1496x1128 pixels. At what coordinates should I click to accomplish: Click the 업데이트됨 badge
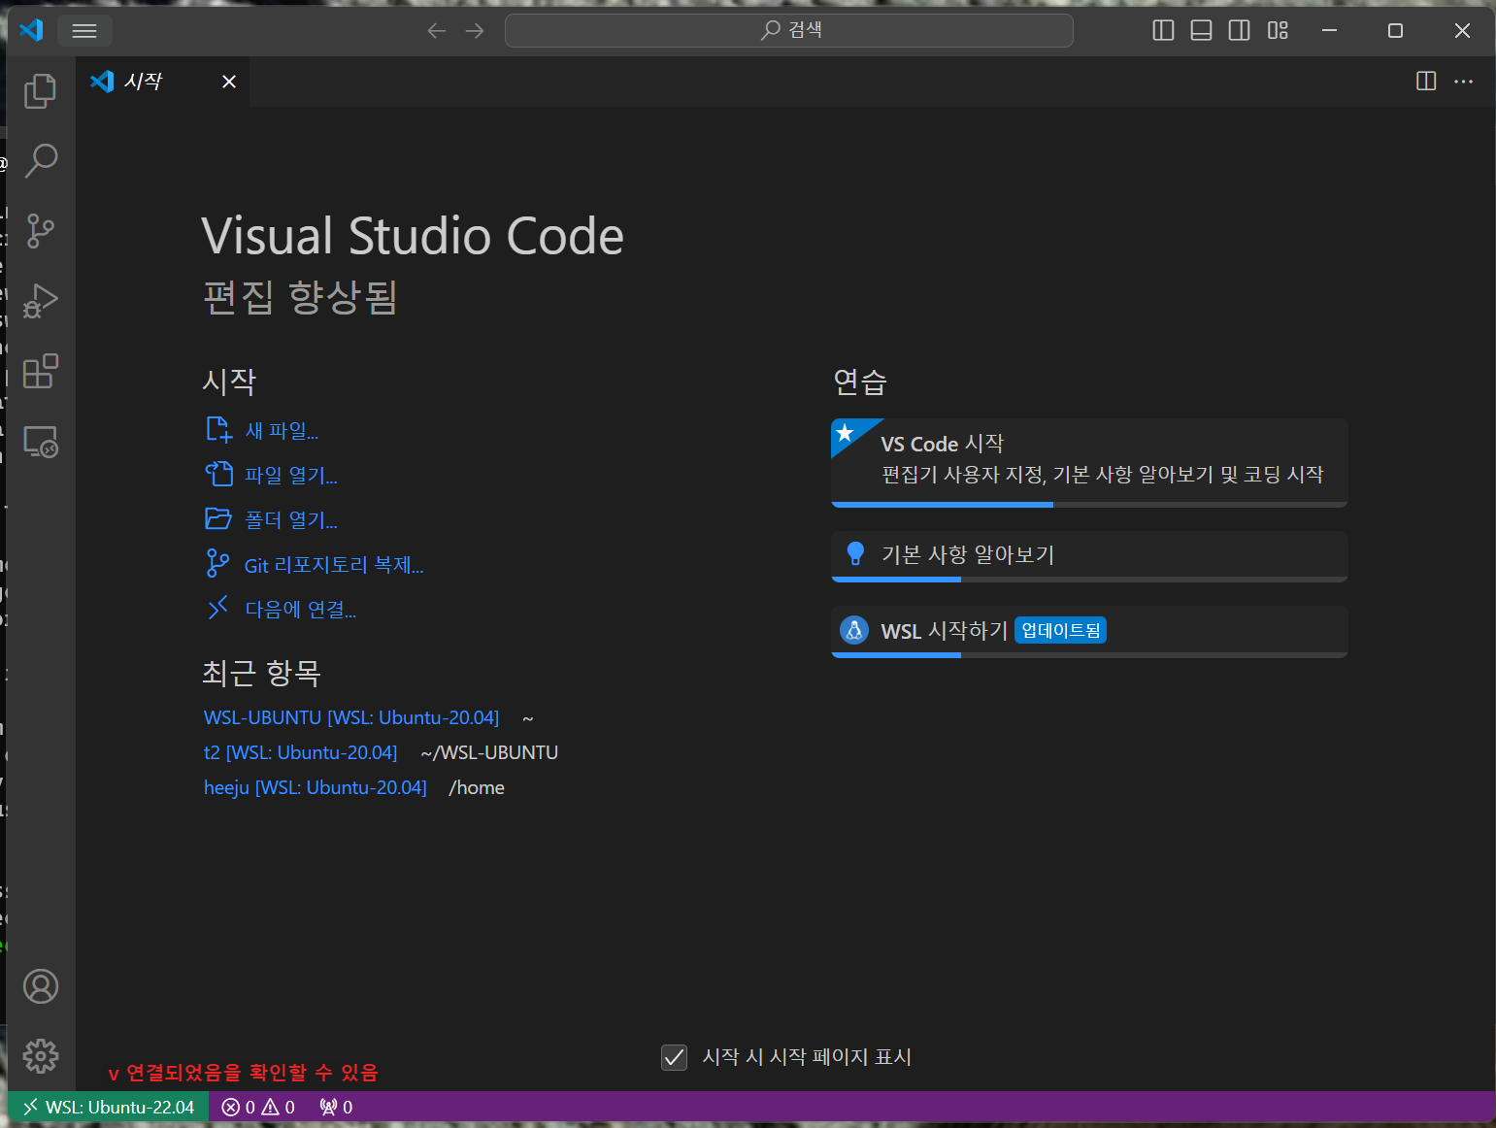tap(1060, 630)
